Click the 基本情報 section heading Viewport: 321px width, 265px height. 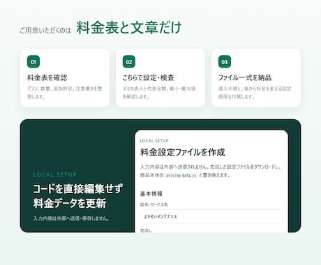point(151,194)
